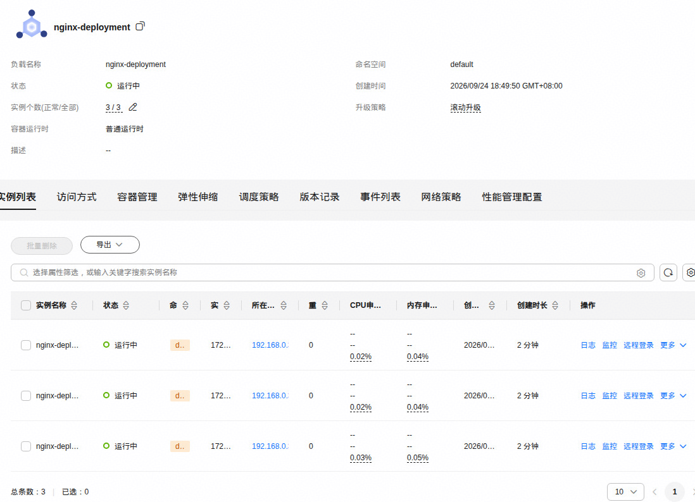Select all instances checkbox in header
695x502 pixels.
coord(26,305)
